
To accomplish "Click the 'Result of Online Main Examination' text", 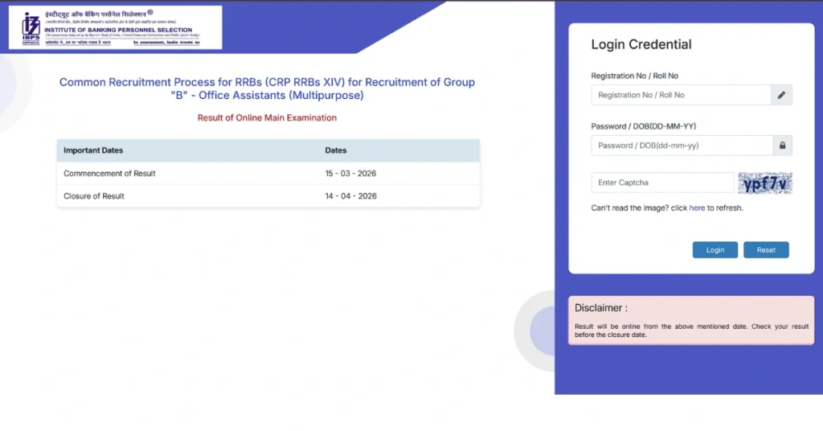I will point(267,117).
